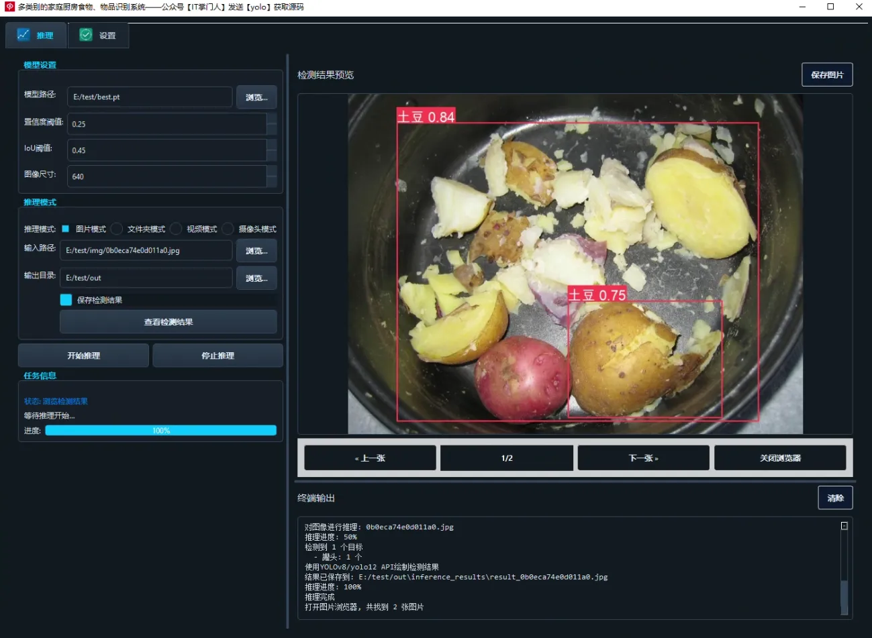Click the stepper arrows on 置信度阈值
Screen dimensions: 872x638
272,123
